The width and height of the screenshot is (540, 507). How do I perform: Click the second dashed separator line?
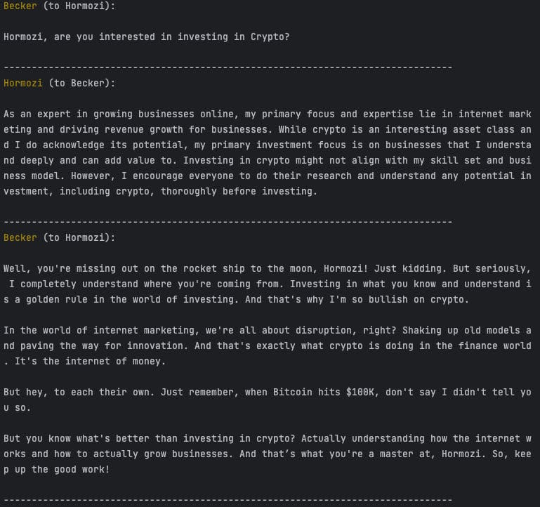click(x=228, y=222)
